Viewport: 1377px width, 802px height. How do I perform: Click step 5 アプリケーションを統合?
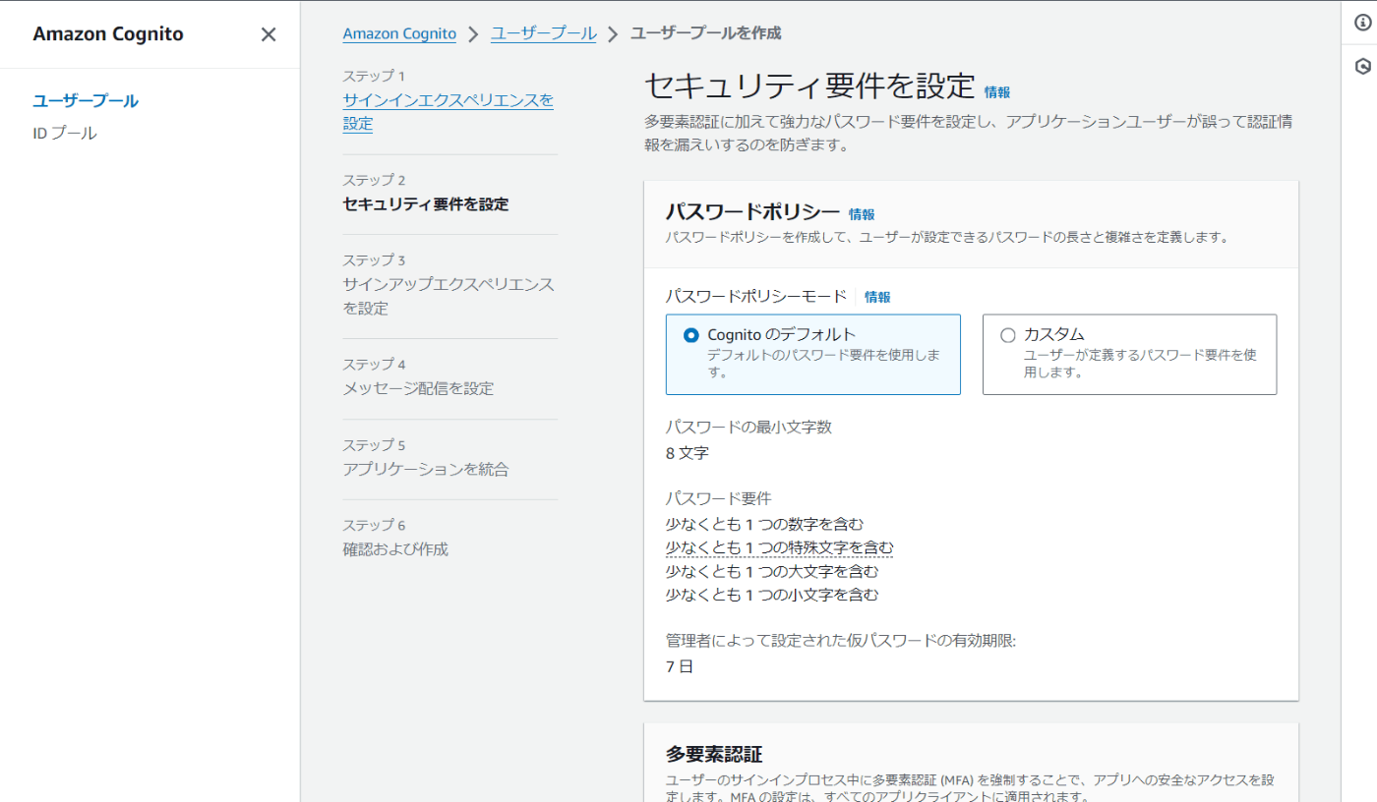[426, 470]
